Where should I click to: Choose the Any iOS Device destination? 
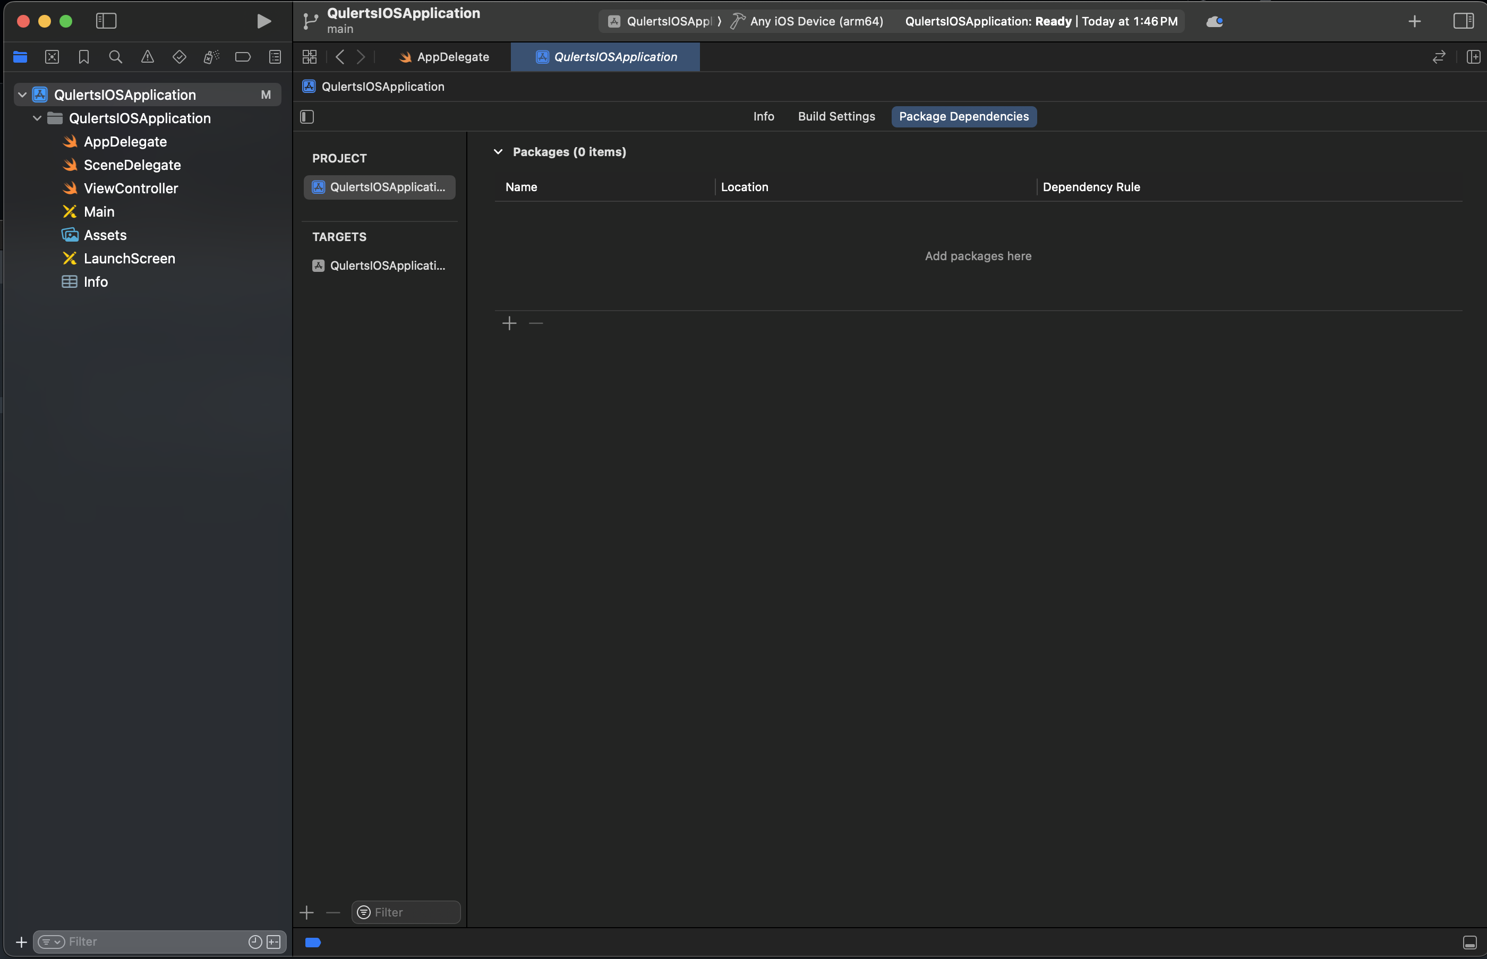(807, 21)
